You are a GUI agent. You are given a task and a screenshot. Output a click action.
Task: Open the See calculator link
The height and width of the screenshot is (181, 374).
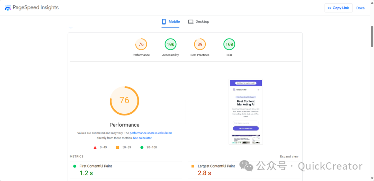tap(142, 138)
